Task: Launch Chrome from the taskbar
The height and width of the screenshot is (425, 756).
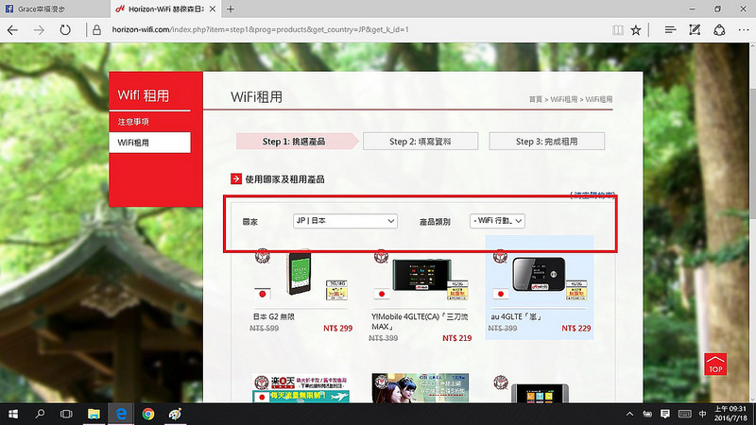Action: 148,414
